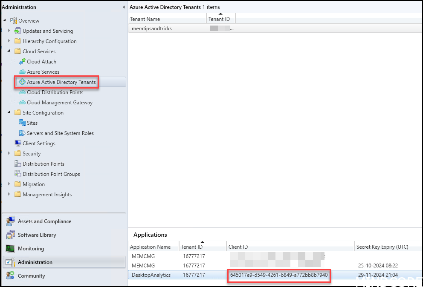Image resolution: width=423 pixels, height=287 pixels.
Task: Select the Cloud Services folder icon
Action: (x=17, y=51)
